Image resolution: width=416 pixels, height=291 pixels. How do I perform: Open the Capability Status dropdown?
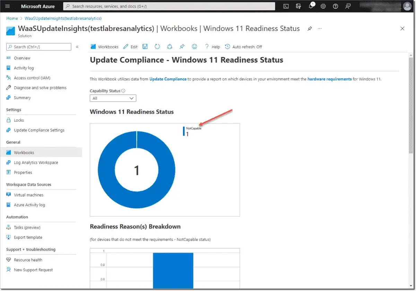coord(113,98)
